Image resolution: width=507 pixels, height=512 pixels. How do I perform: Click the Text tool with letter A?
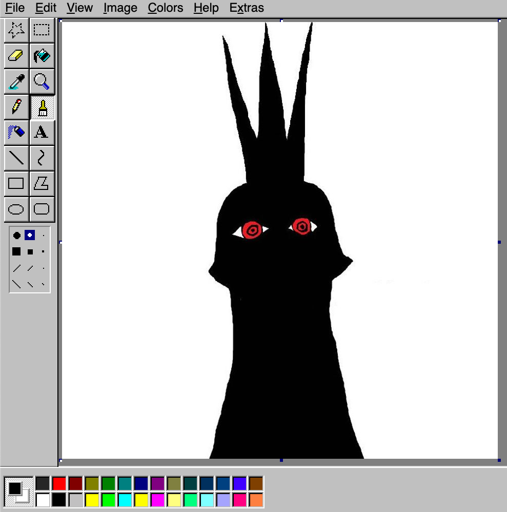point(42,132)
